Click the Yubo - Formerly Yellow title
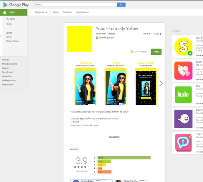The height and width of the screenshot is (182, 203). click(117, 29)
